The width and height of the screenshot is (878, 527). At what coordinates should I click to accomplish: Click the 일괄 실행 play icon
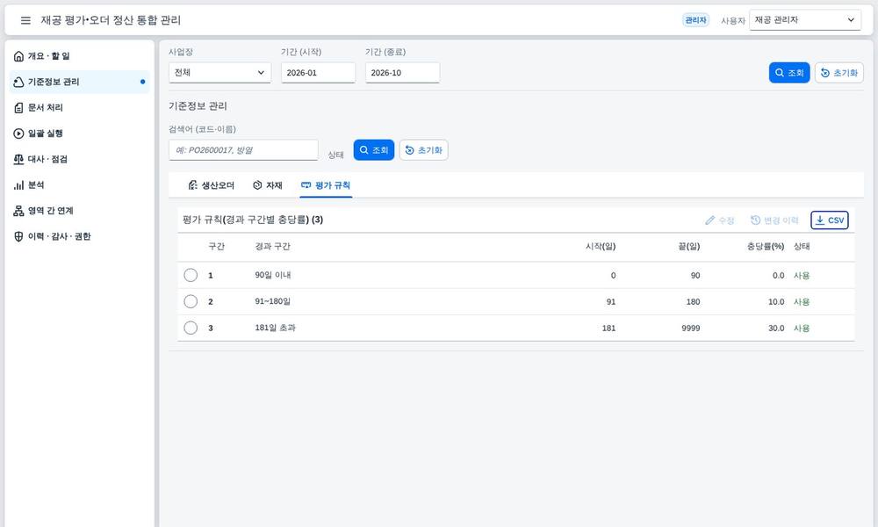point(18,134)
